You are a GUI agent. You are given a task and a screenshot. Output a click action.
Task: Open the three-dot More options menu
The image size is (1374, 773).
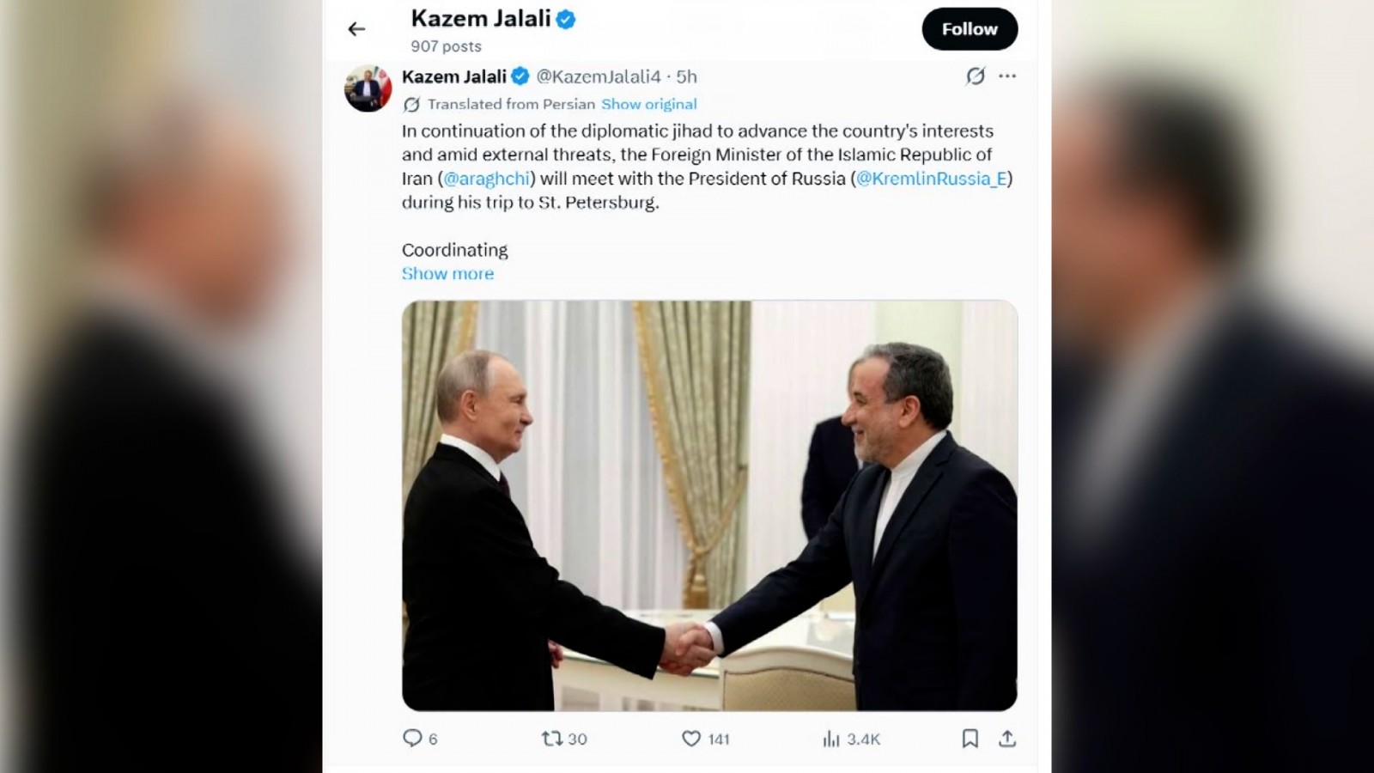click(x=1007, y=76)
